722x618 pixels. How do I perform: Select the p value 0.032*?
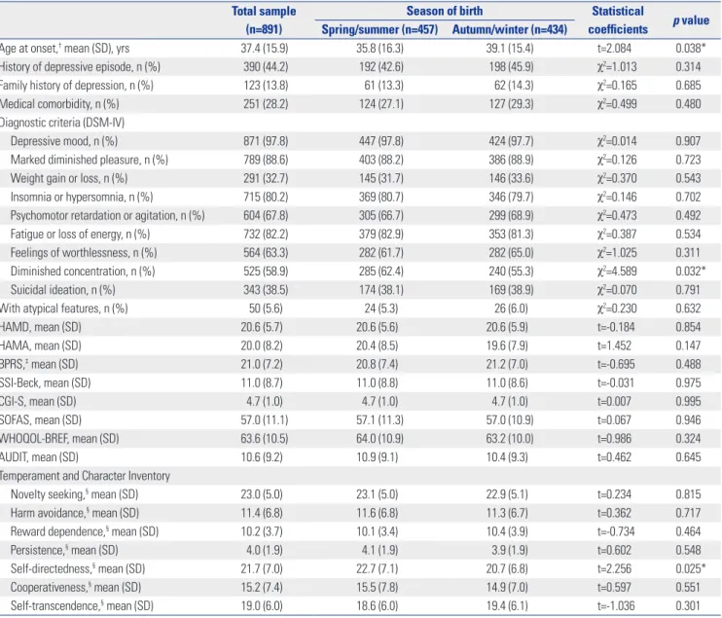pyautogui.click(x=690, y=272)
